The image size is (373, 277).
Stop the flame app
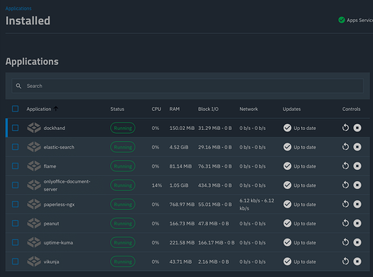(357, 166)
